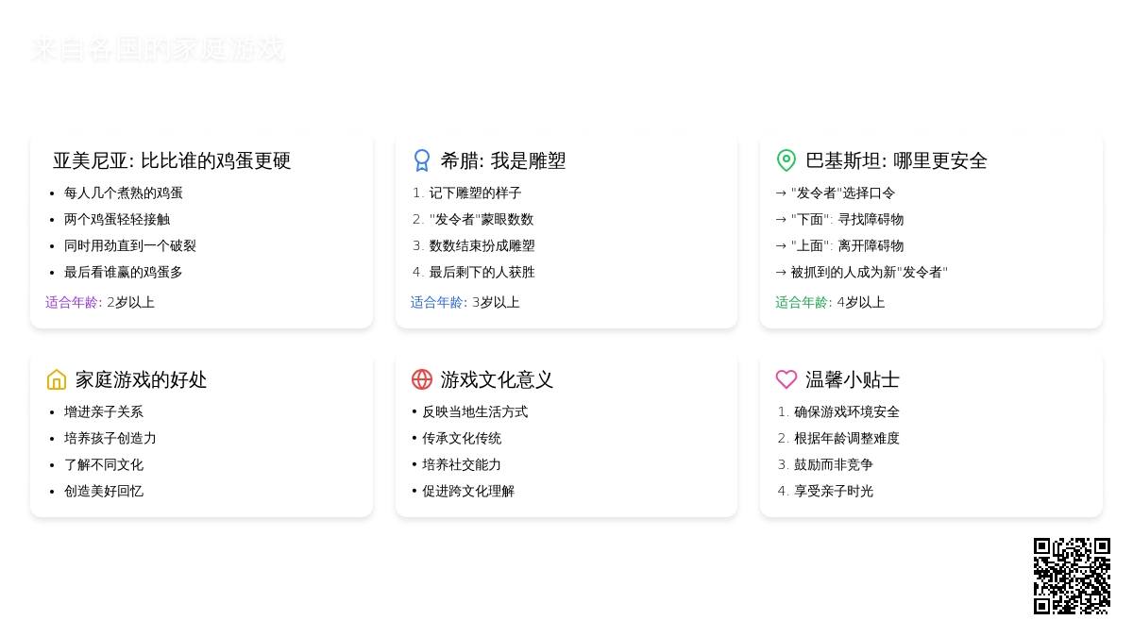The width and height of the screenshot is (1133, 637).
Task: Click the bullet 创造美好回忆
Action: [x=104, y=491]
